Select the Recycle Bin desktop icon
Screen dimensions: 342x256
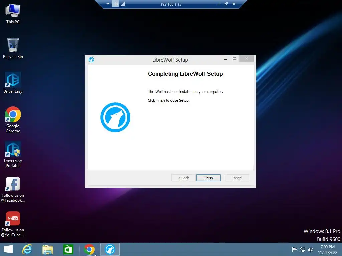[x=13, y=48]
